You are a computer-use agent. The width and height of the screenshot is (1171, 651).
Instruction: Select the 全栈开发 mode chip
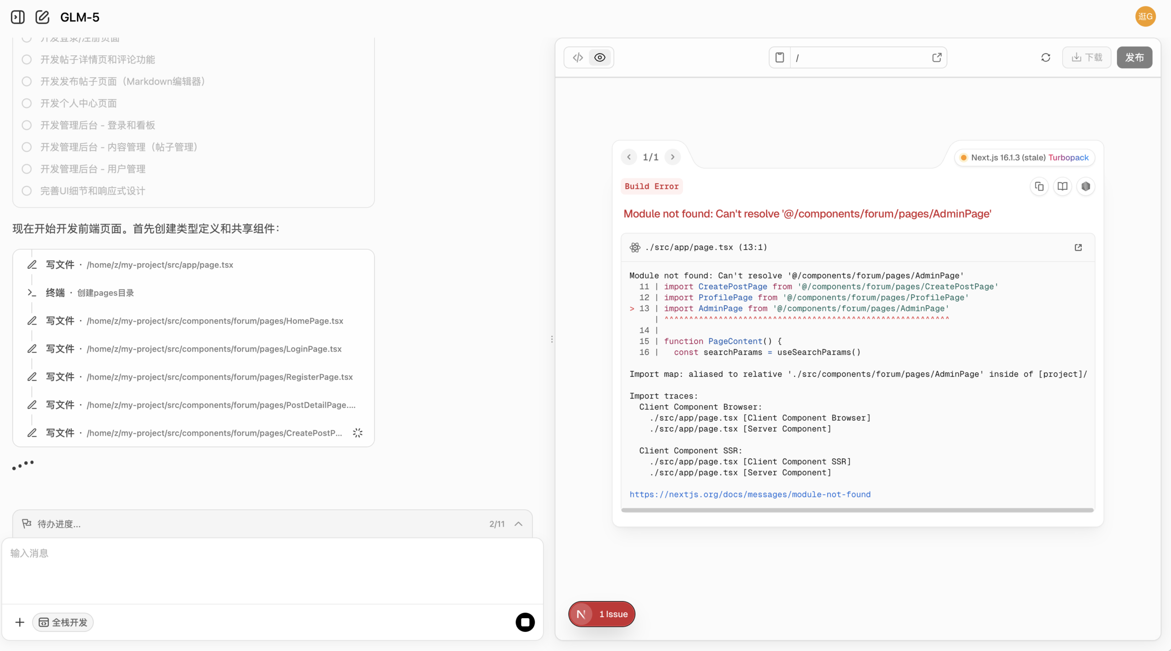[63, 622]
